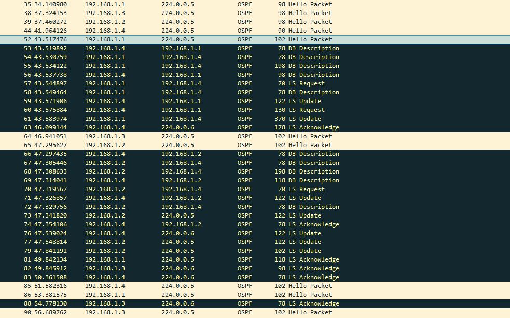
Task: Click packet 73, LS Update to 224.0.0.5
Action: [x=156, y=215]
